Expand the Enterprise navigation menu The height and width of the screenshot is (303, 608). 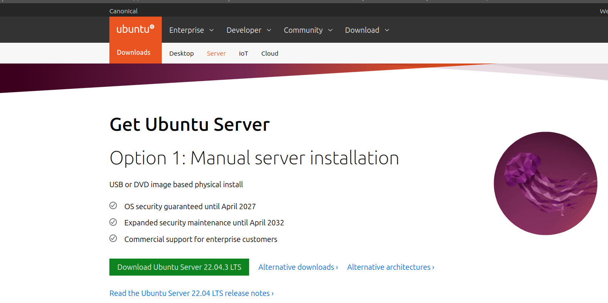tap(191, 30)
